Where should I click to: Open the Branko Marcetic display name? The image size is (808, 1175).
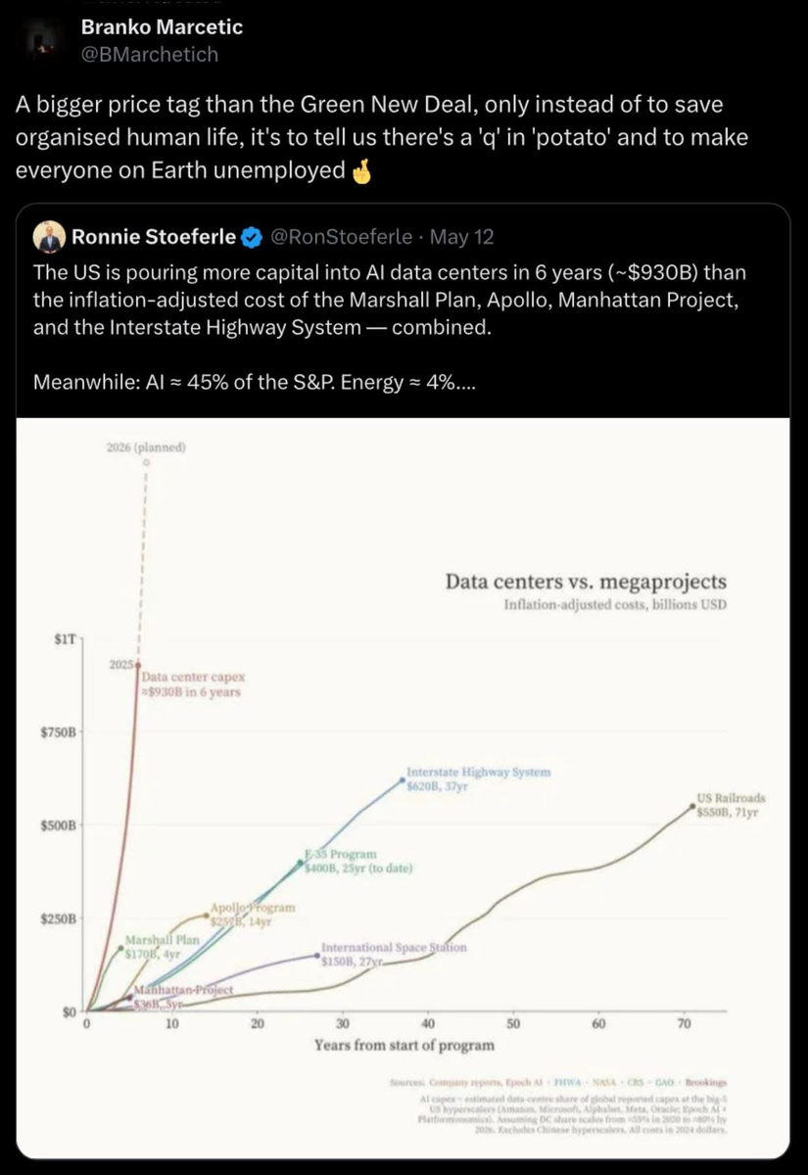tap(162, 27)
